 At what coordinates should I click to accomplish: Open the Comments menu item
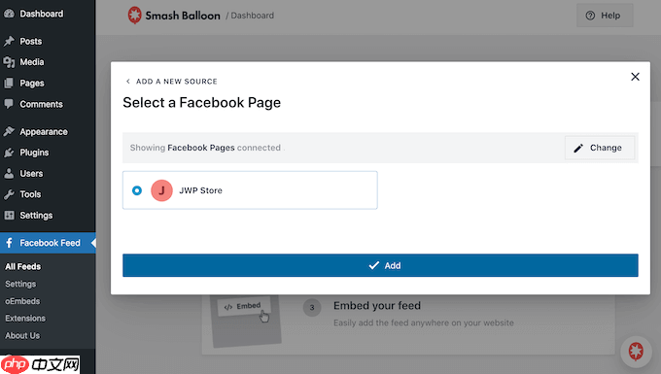(x=41, y=104)
